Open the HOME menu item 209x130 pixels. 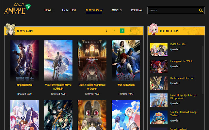(48, 10)
